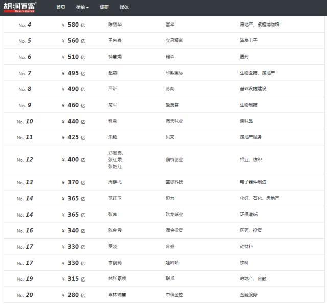Select company 华熙国际 in row 7

point(174,73)
